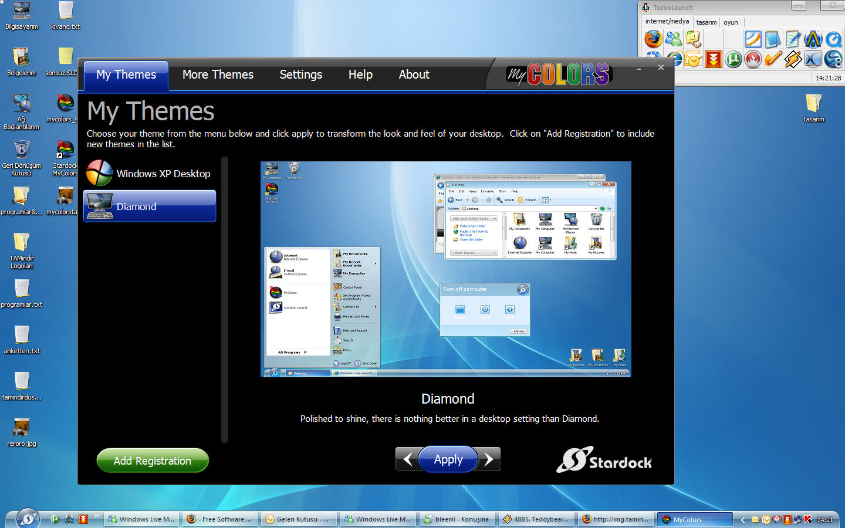Expand the quick launch overflow chevron
The width and height of the screenshot is (845, 528).
point(97,516)
